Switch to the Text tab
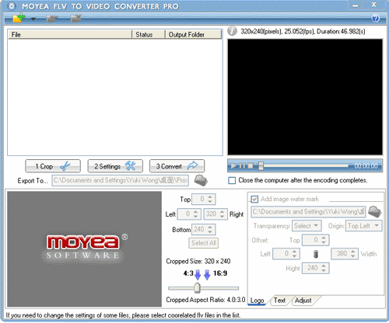 coord(279,300)
